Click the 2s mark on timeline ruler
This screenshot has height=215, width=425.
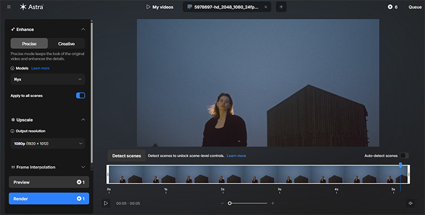pyautogui.click(x=223, y=190)
